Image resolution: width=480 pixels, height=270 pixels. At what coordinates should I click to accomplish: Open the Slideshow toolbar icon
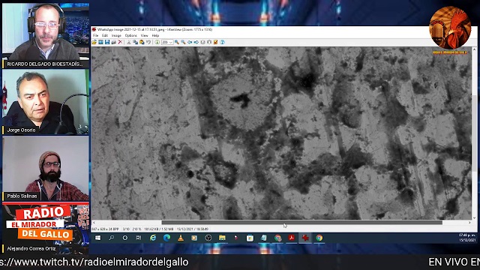point(100,42)
